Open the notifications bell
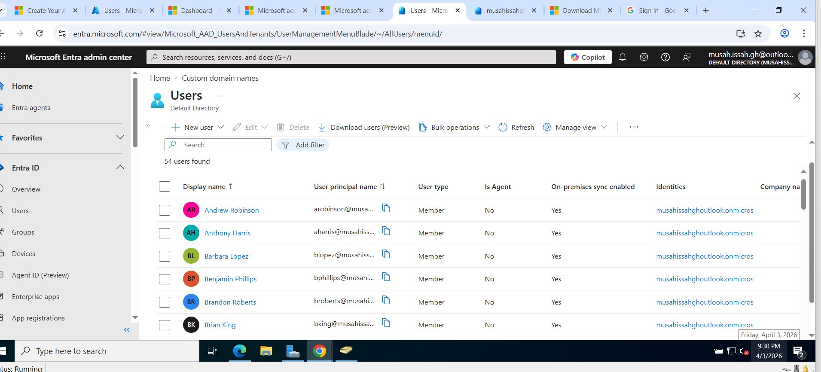This screenshot has height=372, width=821. 622,57
